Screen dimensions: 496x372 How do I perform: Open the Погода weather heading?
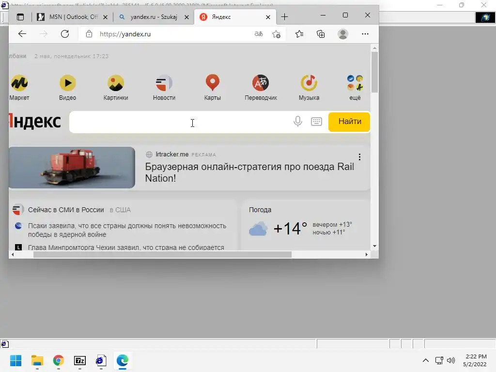coord(260,210)
